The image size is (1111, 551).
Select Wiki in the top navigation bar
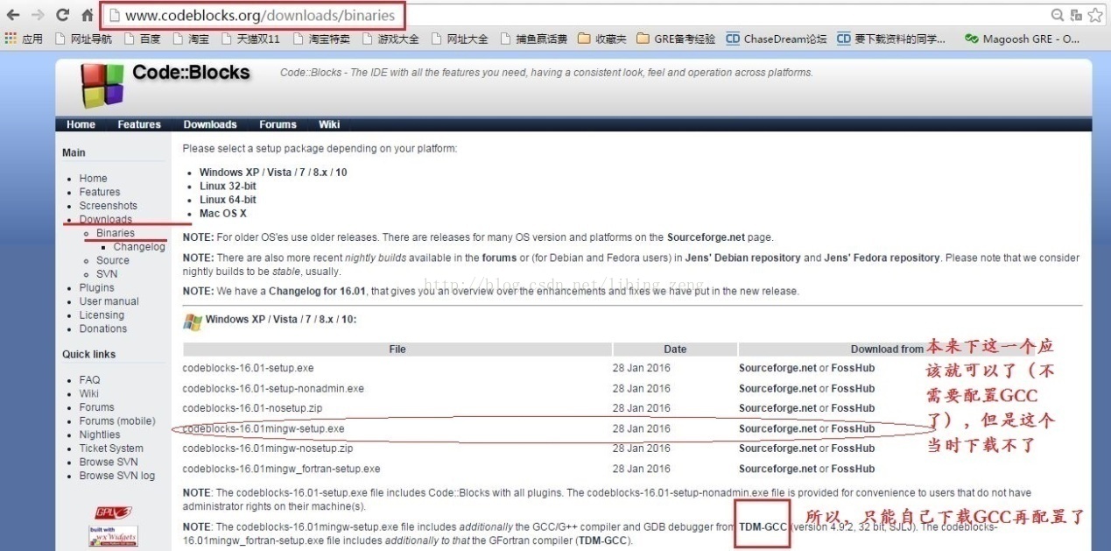(329, 124)
